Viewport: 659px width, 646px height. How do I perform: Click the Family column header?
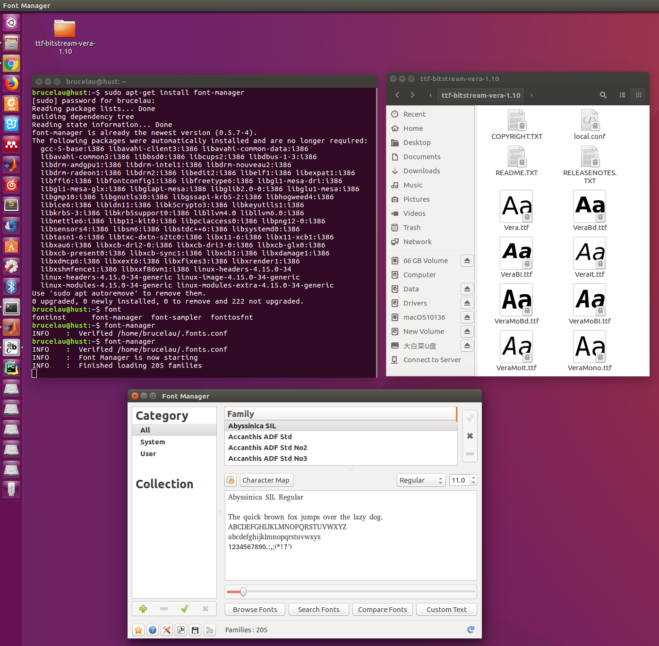341,414
